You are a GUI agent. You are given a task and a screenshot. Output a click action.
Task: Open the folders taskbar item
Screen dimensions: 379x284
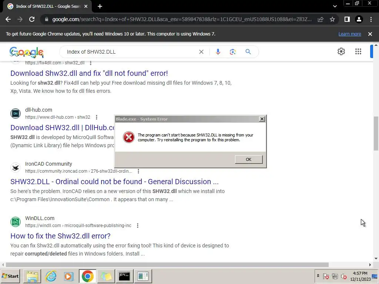(x=106, y=276)
